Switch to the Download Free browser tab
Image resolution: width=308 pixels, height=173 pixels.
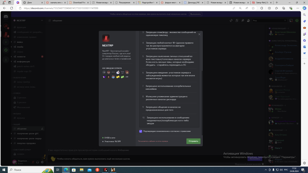point(79,3)
